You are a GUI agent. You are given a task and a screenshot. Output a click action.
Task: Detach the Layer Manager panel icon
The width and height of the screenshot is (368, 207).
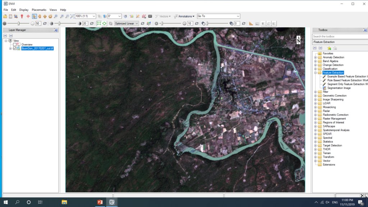click(x=56, y=30)
